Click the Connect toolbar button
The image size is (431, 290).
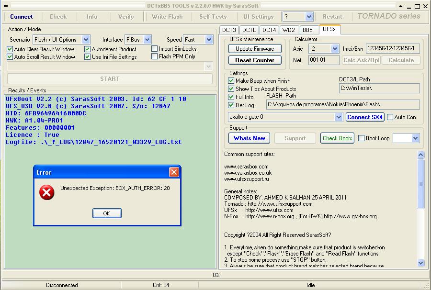click(22, 16)
